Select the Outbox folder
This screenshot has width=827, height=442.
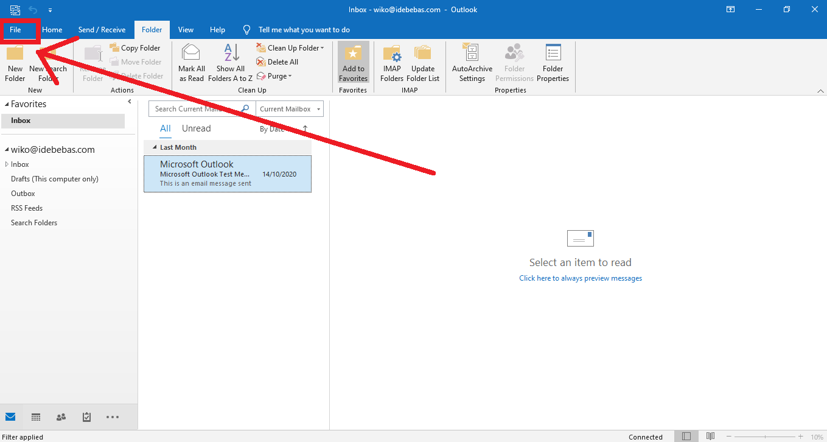[23, 194]
